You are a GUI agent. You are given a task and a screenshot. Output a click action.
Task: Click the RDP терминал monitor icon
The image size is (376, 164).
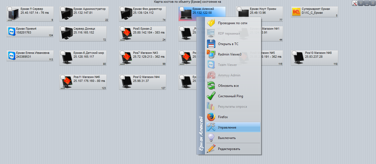tap(210, 33)
